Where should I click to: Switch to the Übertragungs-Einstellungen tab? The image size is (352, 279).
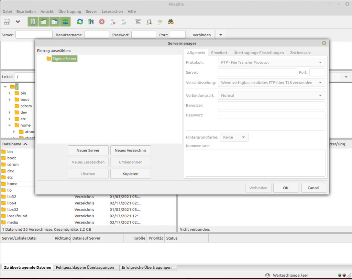pyautogui.click(x=258, y=53)
